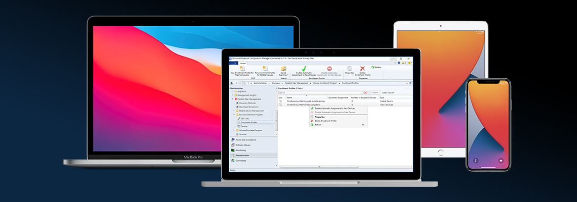Click the Mac Computer cell in Type column
Screen dimensions: 577x202
click(386, 105)
